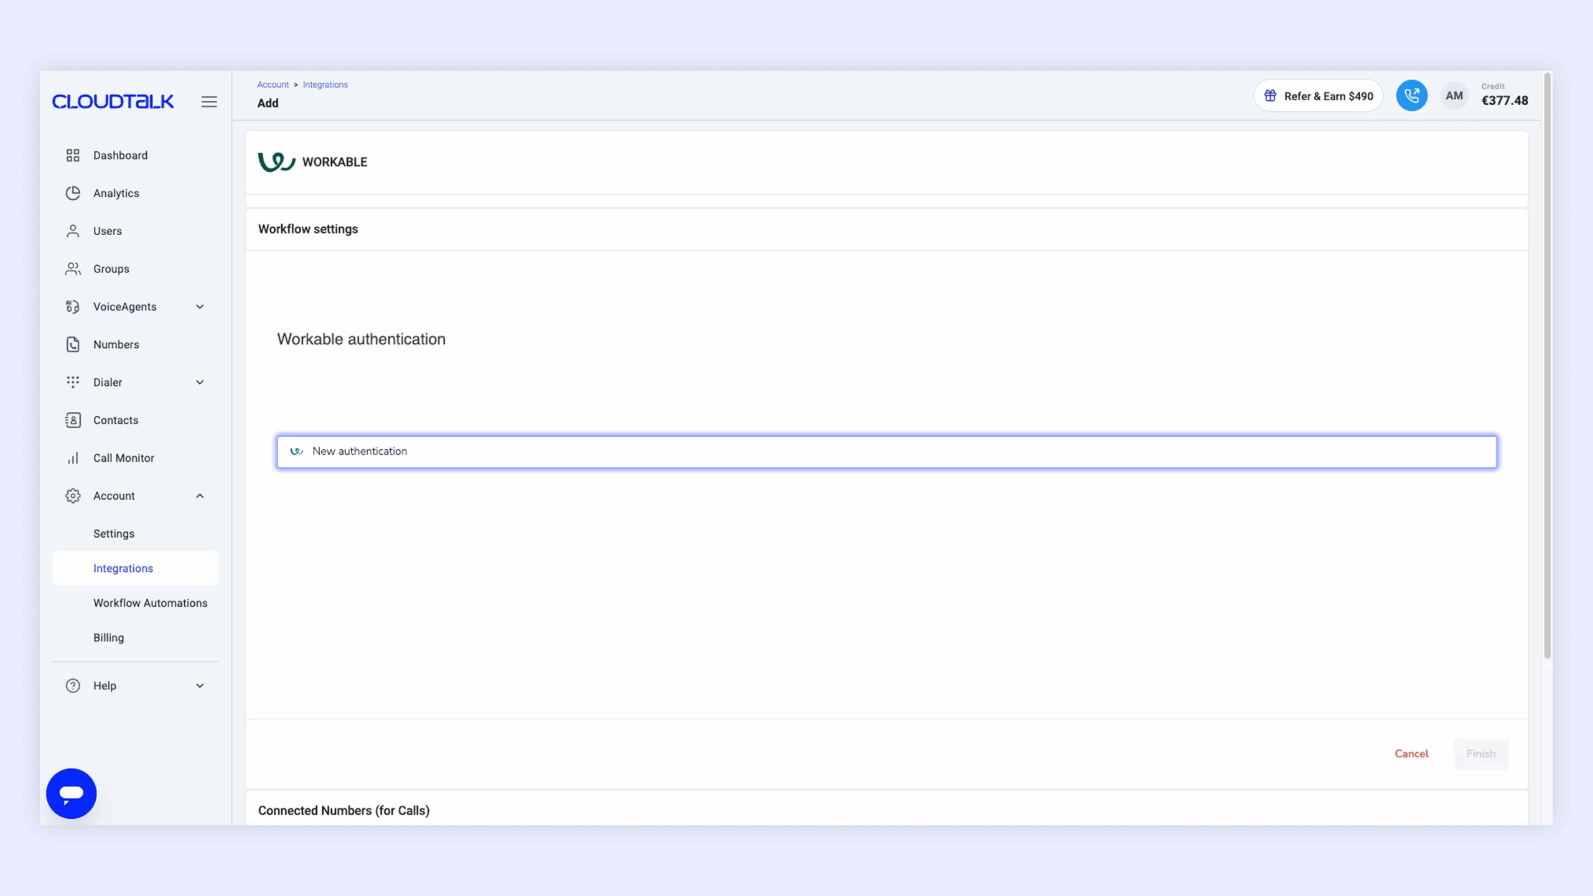Open account Settings submenu item

(114, 534)
